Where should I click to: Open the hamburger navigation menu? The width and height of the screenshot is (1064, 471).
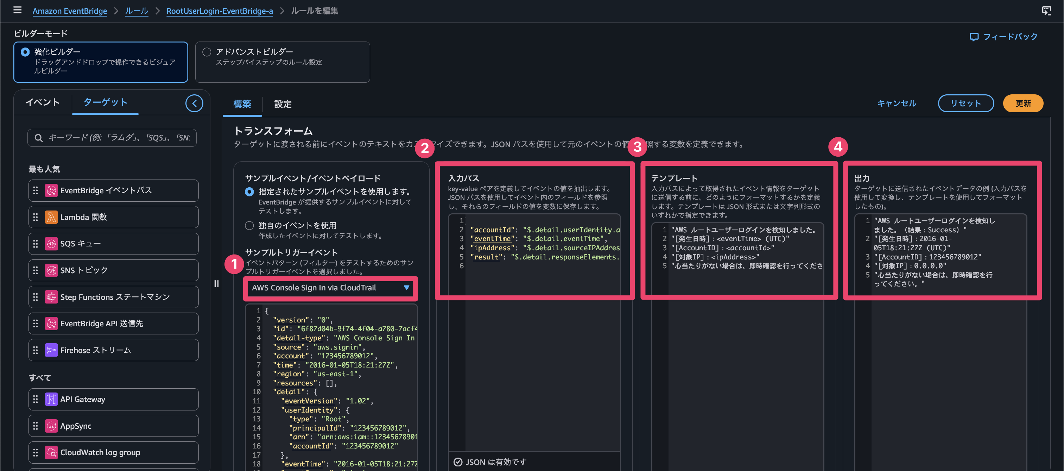[17, 10]
